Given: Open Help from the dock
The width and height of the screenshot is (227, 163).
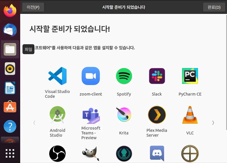Looking at the screenshot, I should pos(10,126).
